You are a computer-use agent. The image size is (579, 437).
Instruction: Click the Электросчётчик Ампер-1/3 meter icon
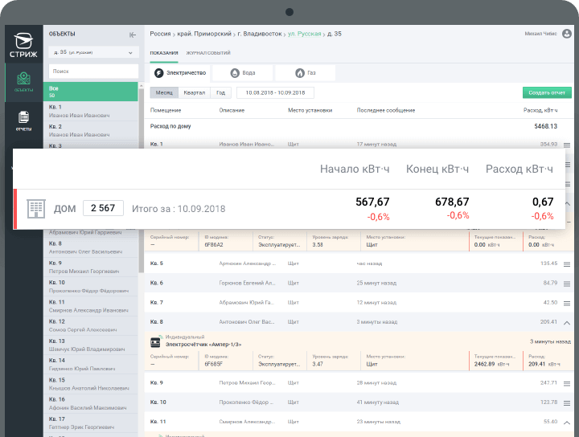[156, 341]
